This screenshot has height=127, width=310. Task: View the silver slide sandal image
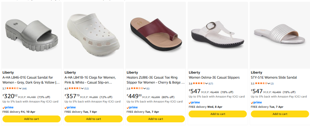[279, 35]
